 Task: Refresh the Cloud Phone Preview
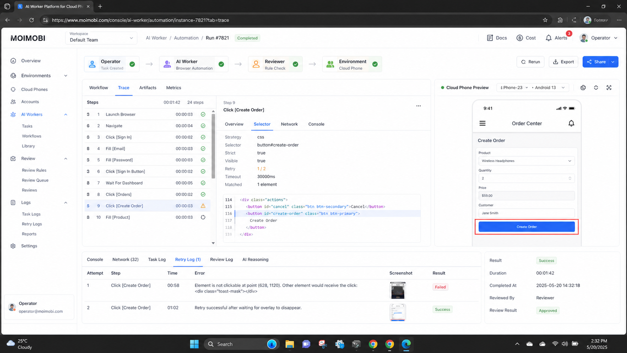coord(596,87)
